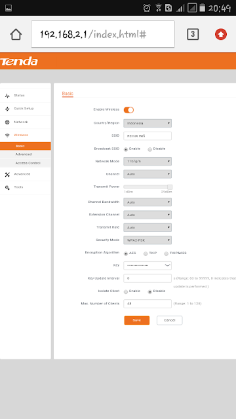Screen dimensions: 236x419
Task: Show password using eye icon in Key field
Action: [x=167, y=265]
